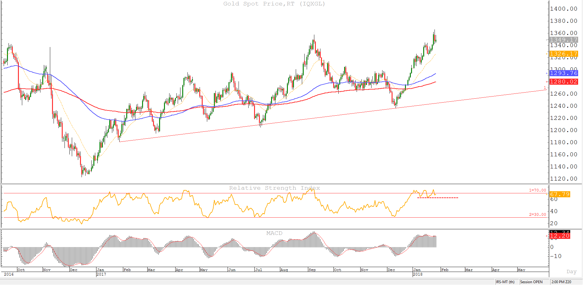Click the 1220.00 price axis label
Image resolution: width=583 pixels, height=285 pixels.
[564, 118]
